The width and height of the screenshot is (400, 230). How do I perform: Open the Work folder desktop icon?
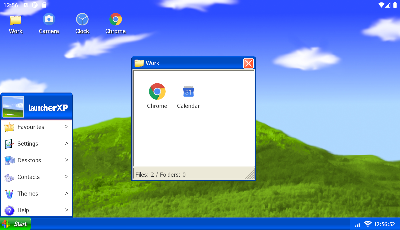16,23
